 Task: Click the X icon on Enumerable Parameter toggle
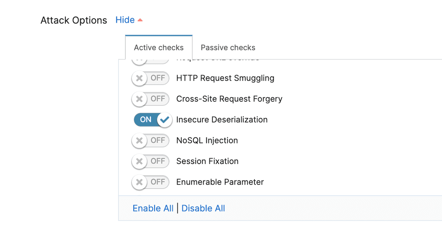pyautogui.click(x=140, y=182)
